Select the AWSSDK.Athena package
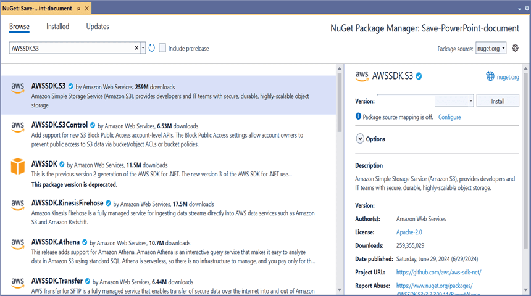The width and height of the screenshot is (531, 296). (x=169, y=251)
